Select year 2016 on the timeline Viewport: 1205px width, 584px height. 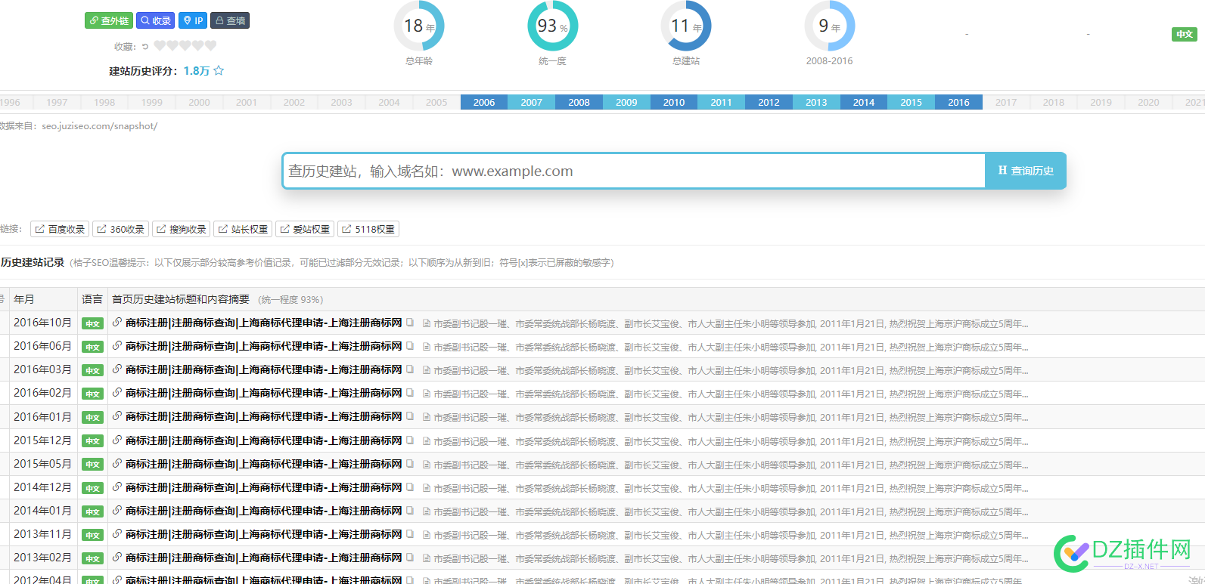coord(958,102)
